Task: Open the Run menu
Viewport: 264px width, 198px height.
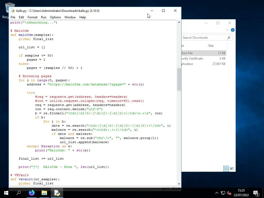Action: pos(44,17)
